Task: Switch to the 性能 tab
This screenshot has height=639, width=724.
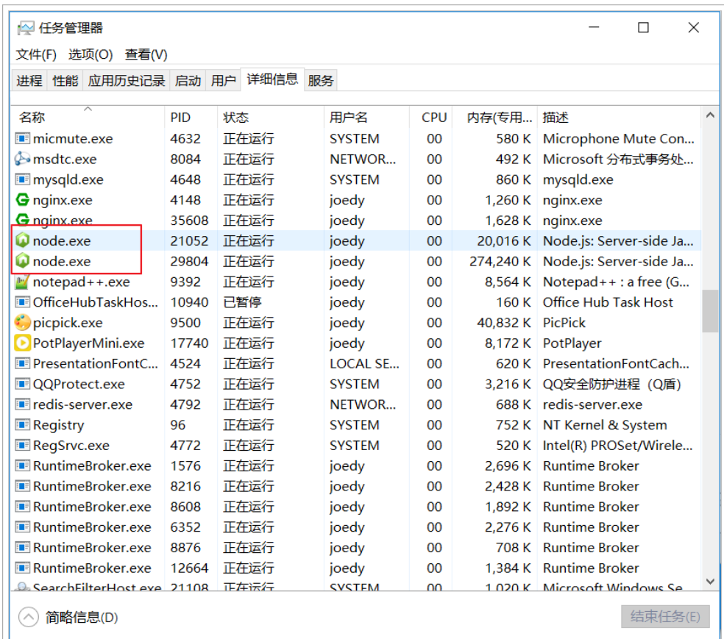Action: coord(65,81)
